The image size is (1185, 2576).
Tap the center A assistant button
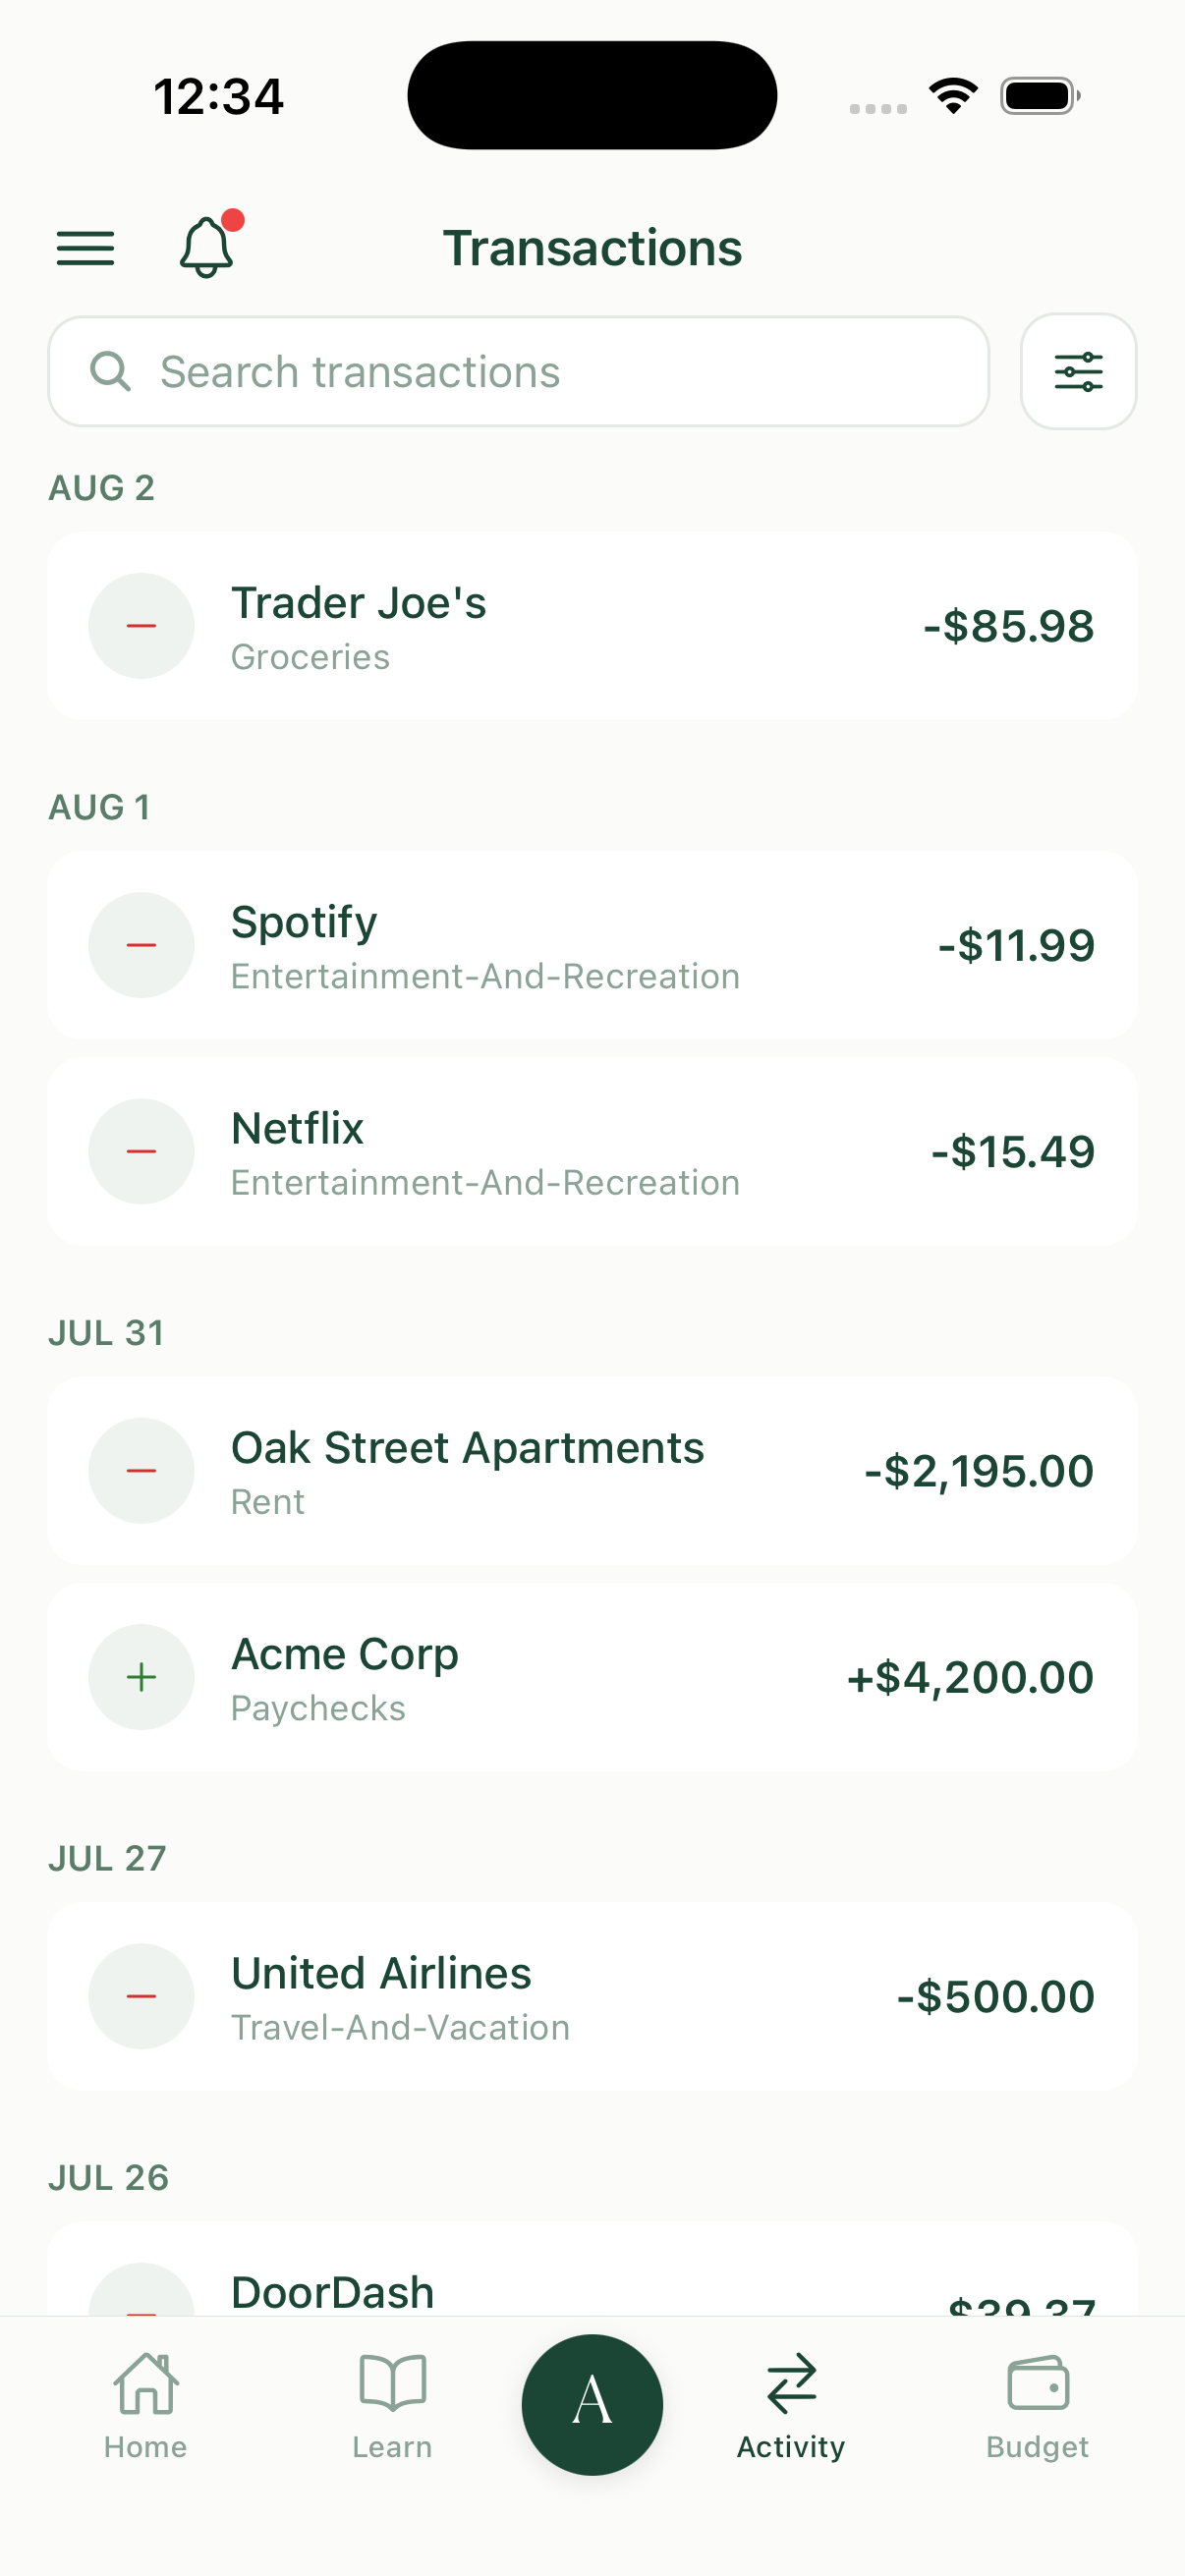coord(592,2404)
